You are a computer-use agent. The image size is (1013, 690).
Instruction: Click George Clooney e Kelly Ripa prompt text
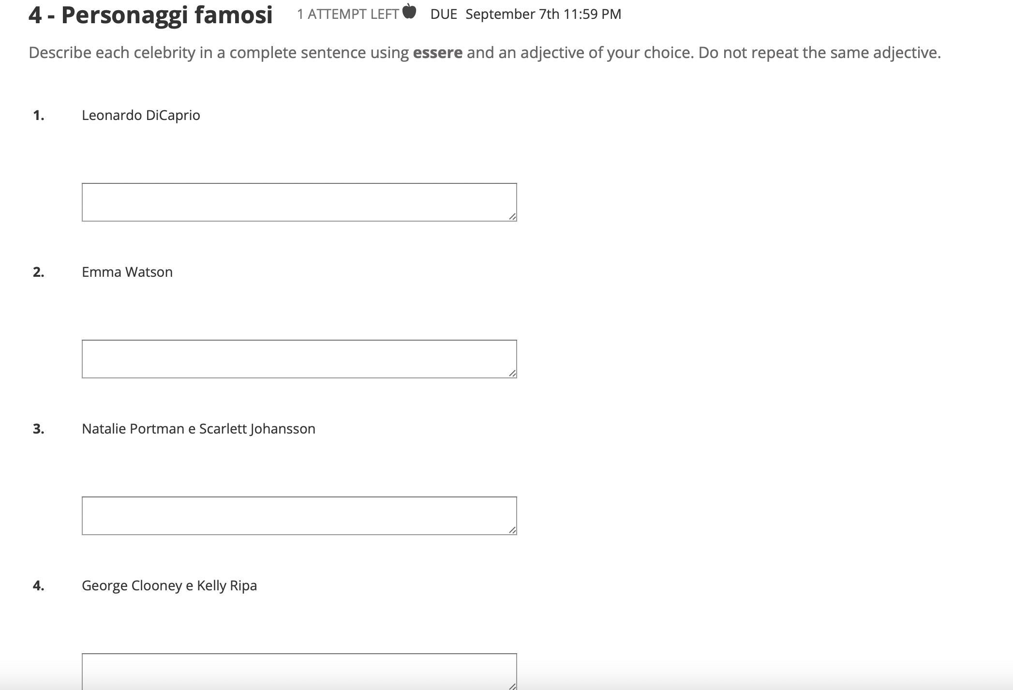[x=170, y=585]
